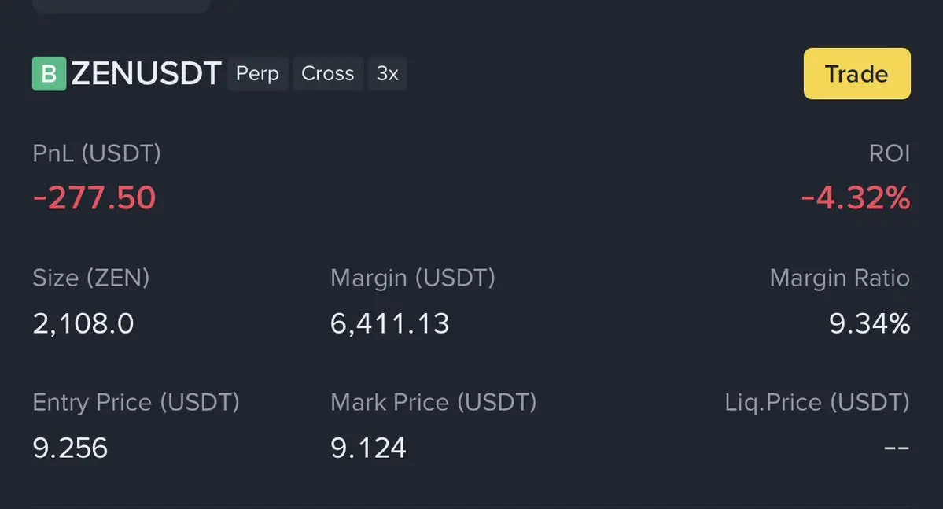Tap the PnL (USDT) label
The width and height of the screenshot is (943, 509).
(97, 153)
